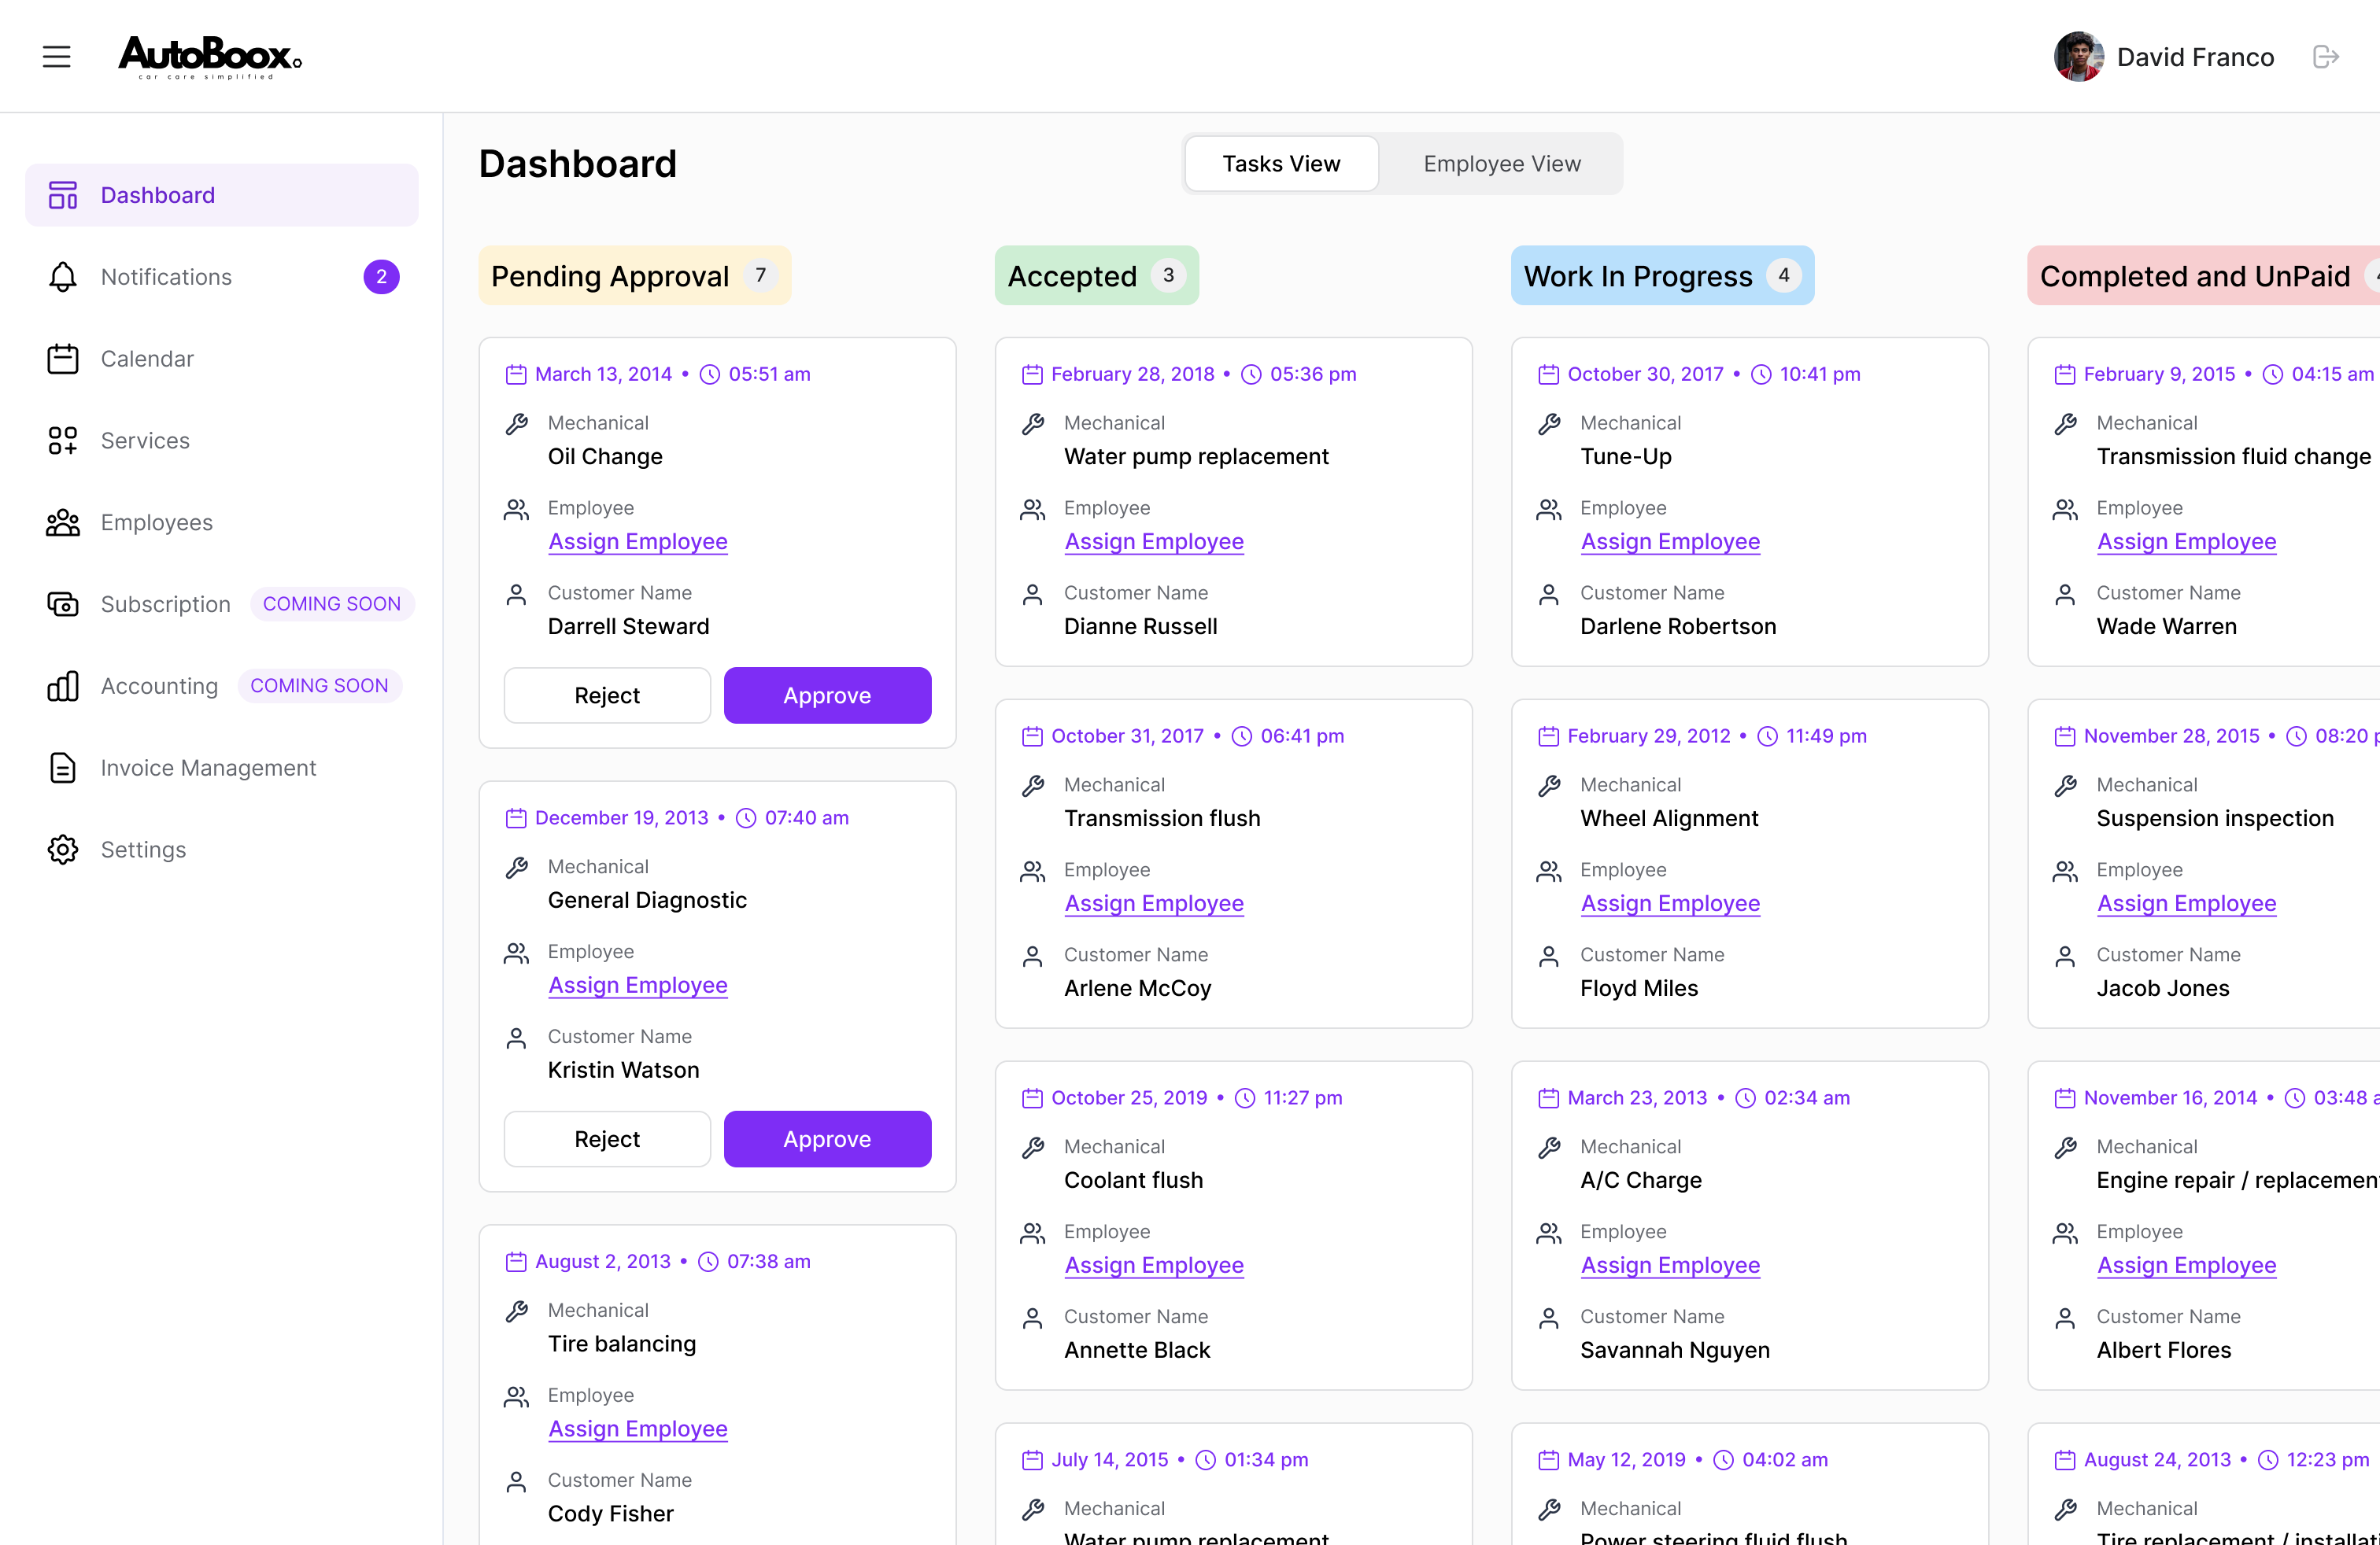Approve the Oil Change request
This screenshot has height=1545, width=2380.
pyautogui.click(x=827, y=695)
